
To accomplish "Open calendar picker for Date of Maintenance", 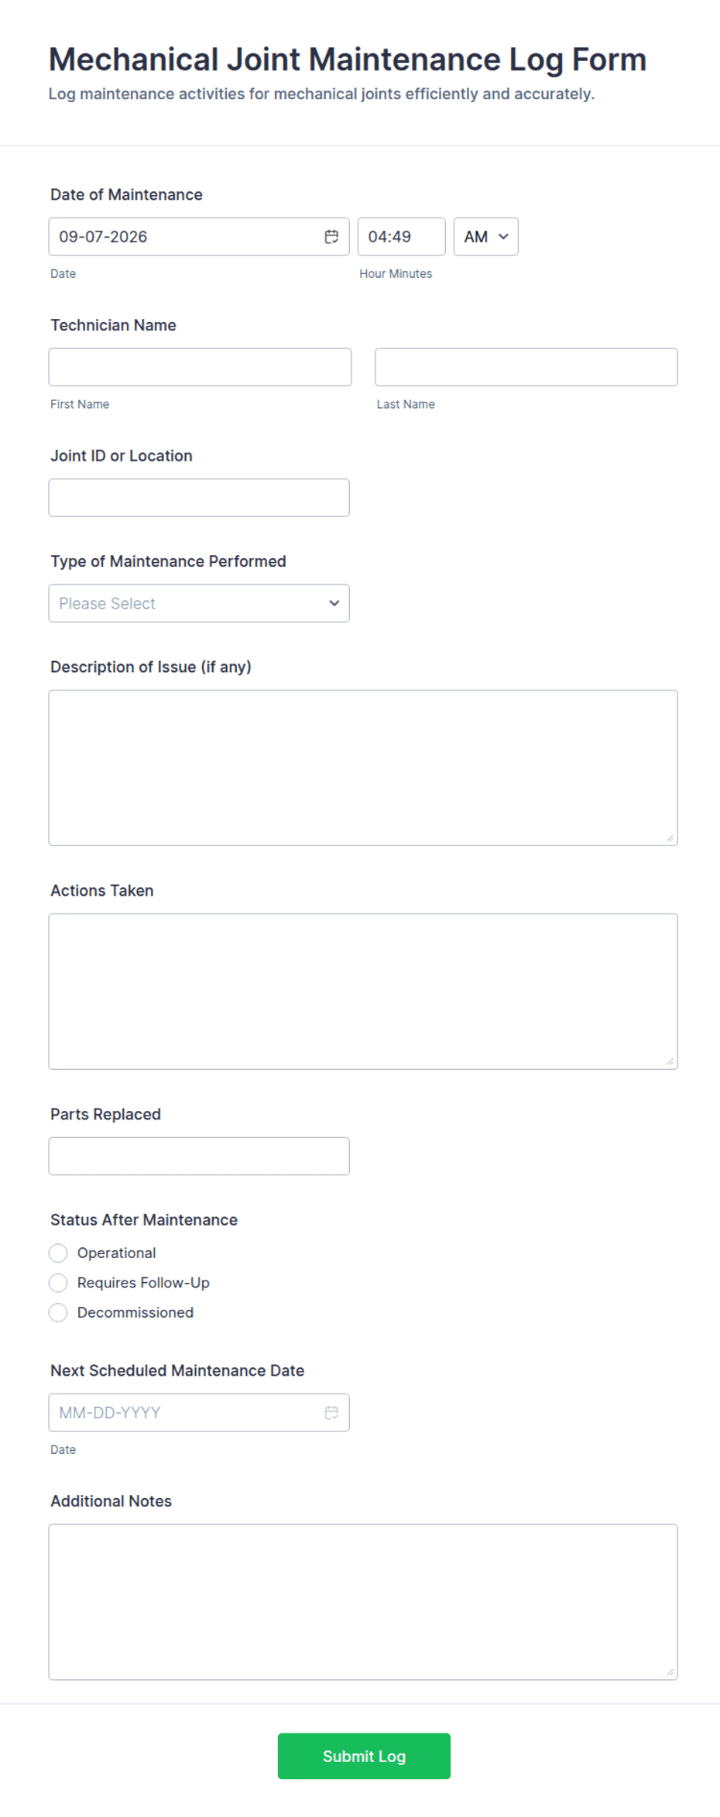I will coord(331,237).
